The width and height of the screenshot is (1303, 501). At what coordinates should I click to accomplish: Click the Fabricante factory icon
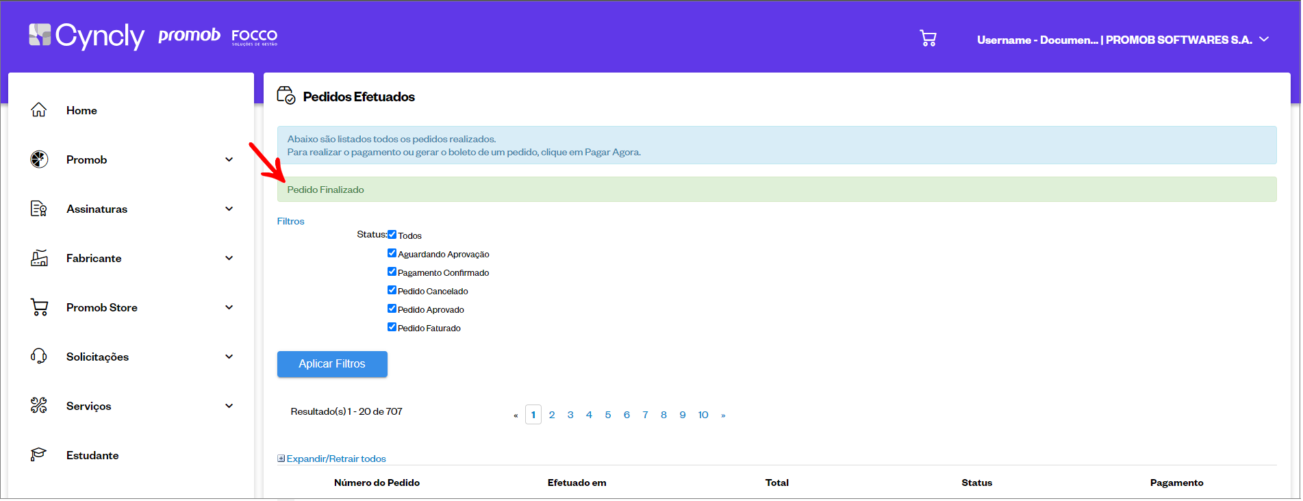click(39, 258)
